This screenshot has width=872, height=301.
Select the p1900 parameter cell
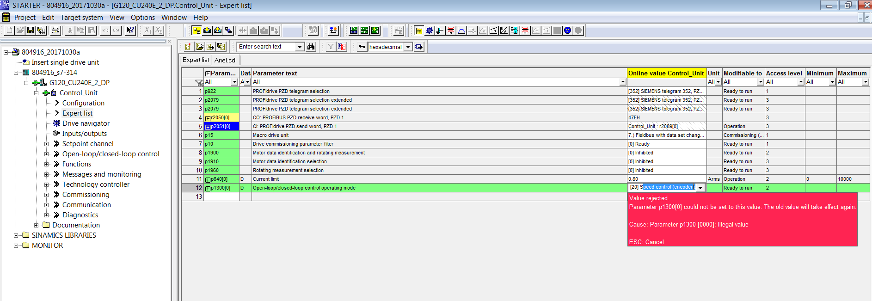click(x=221, y=153)
